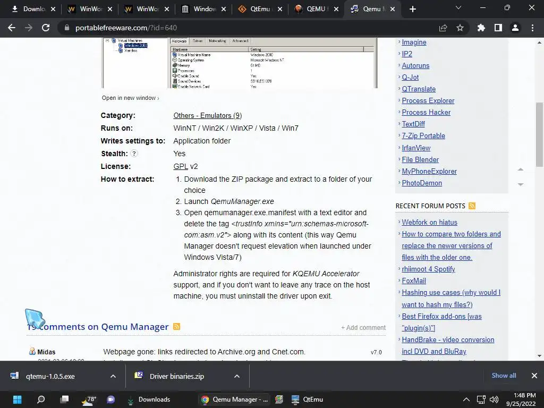
Task: Open Webfork on hiatus forum post
Action: [x=429, y=223]
